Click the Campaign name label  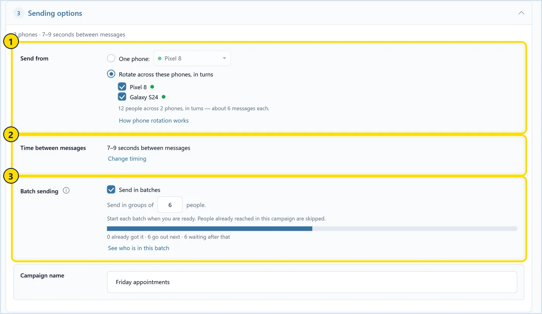point(42,276)
